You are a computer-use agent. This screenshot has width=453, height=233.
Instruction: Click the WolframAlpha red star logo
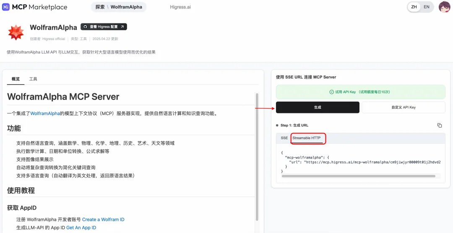(x=16, y=32)
